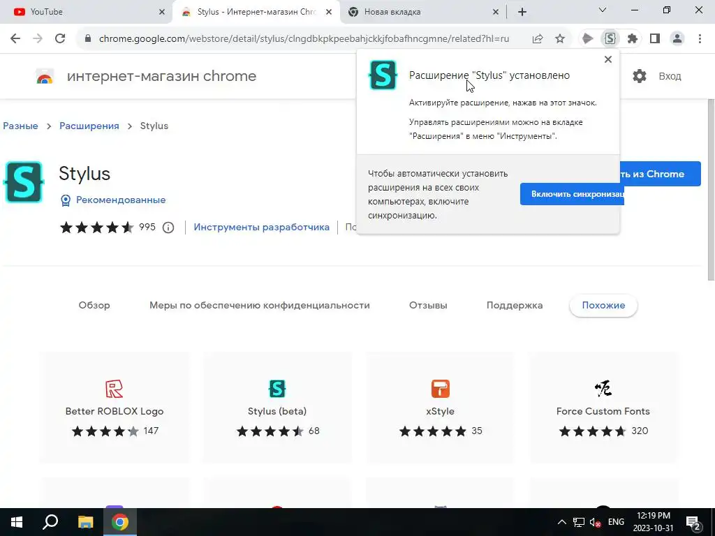This screenshot has height=536, width=715.
Task: Open Windows Start menu
Action: tap(17, 522)
